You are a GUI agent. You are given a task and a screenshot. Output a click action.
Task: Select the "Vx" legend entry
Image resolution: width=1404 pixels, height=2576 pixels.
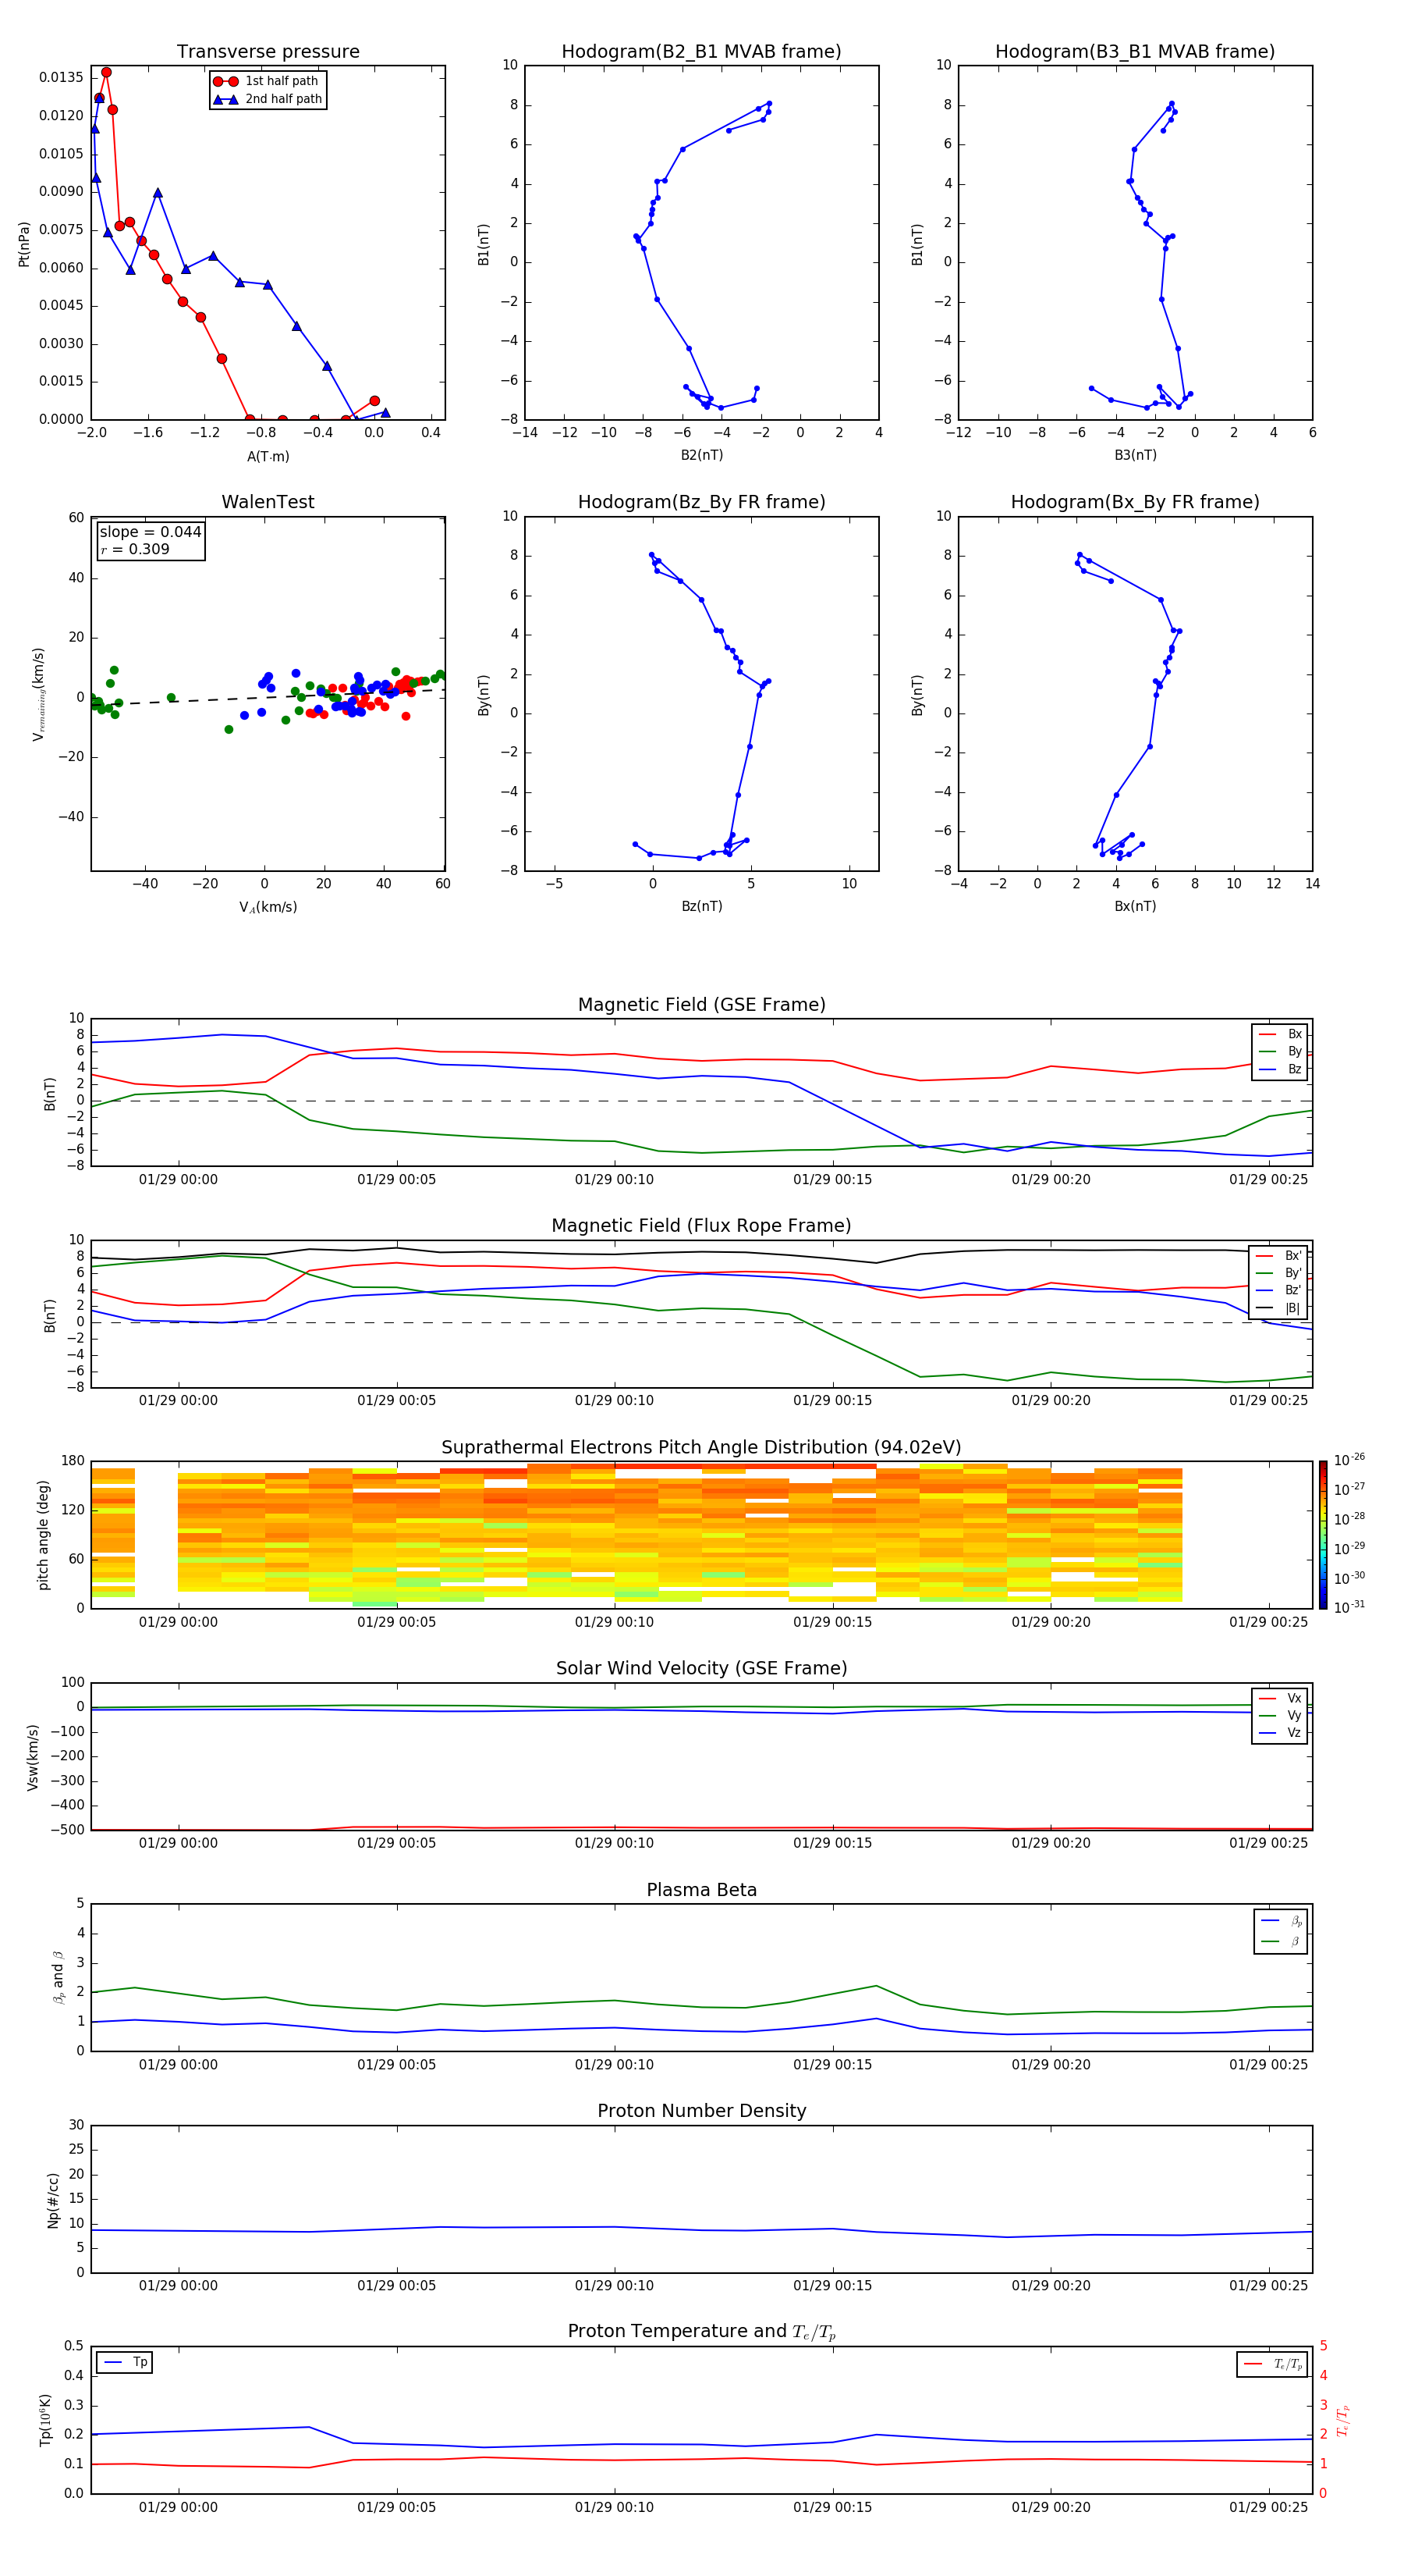point(1280,1698)
